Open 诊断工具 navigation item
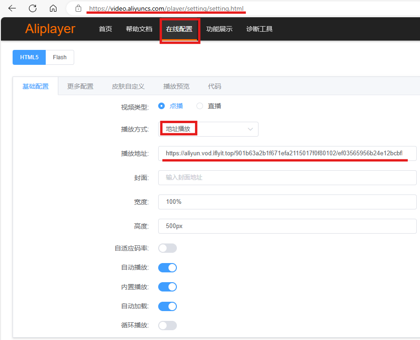 point(259,29)
